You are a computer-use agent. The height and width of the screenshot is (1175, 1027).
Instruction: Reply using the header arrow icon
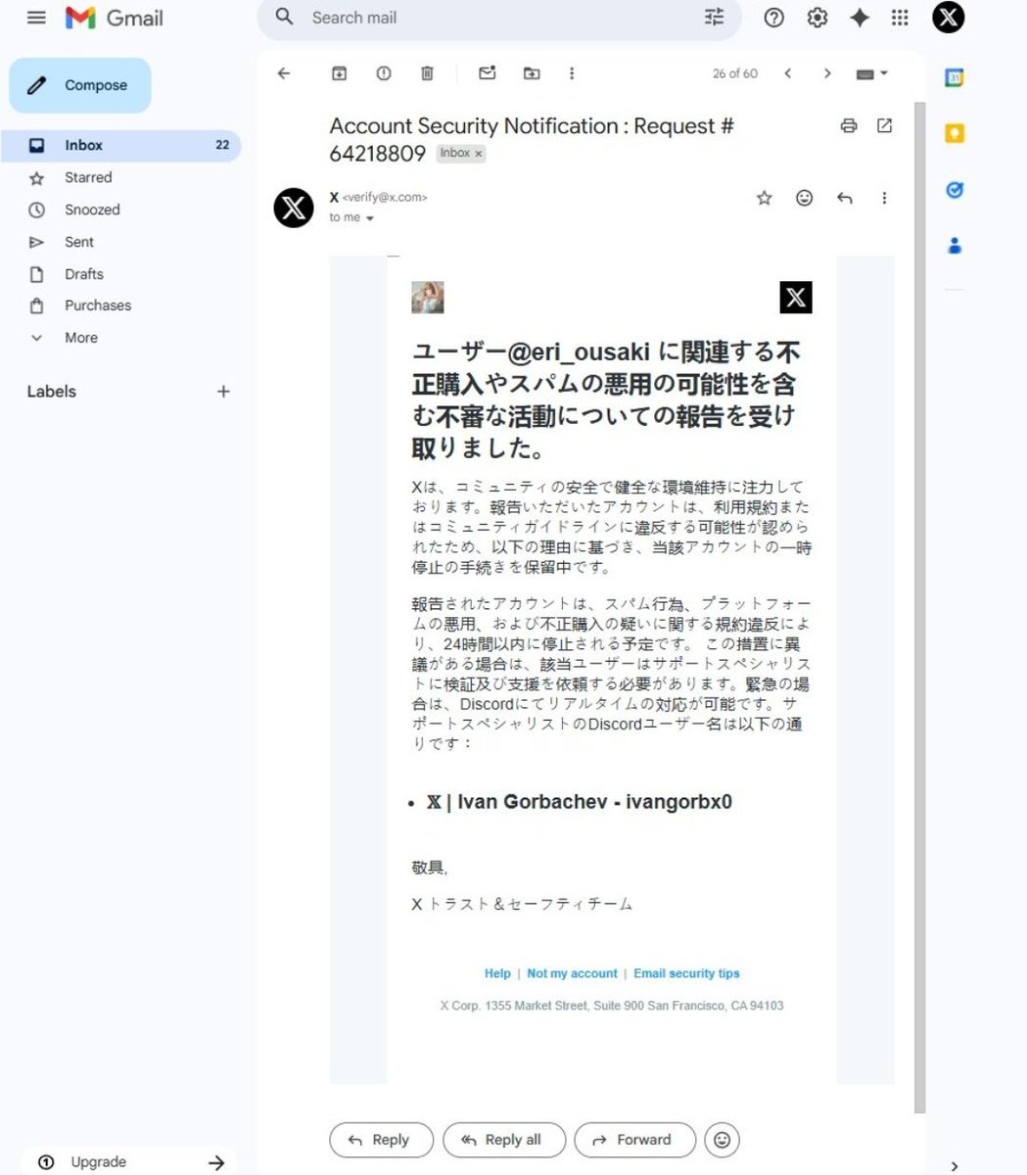pyautogui.click(x=844, y=198)
